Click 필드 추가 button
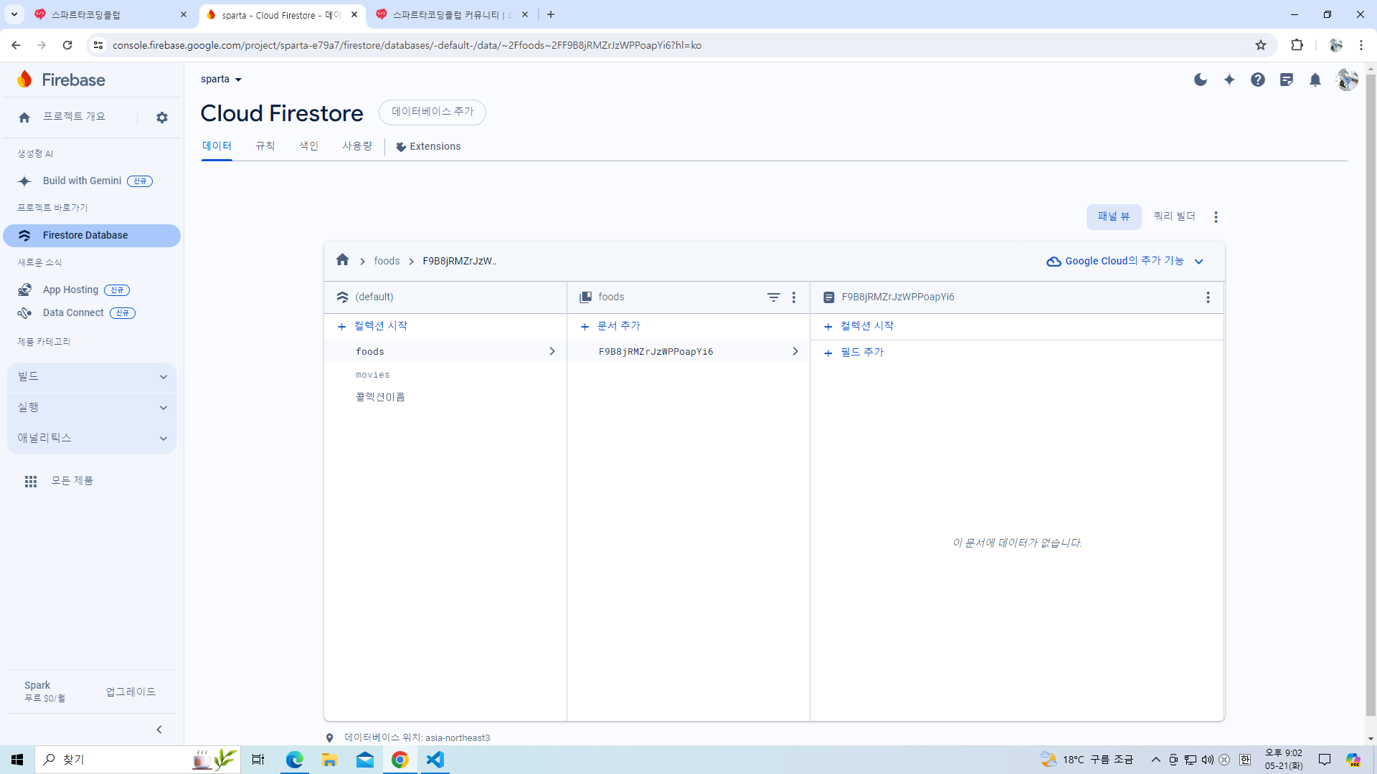The height and width of the screenshot is (774, 1377). [854, 353]
